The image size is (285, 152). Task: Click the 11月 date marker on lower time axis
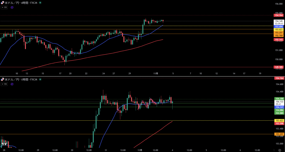[140, 150]
